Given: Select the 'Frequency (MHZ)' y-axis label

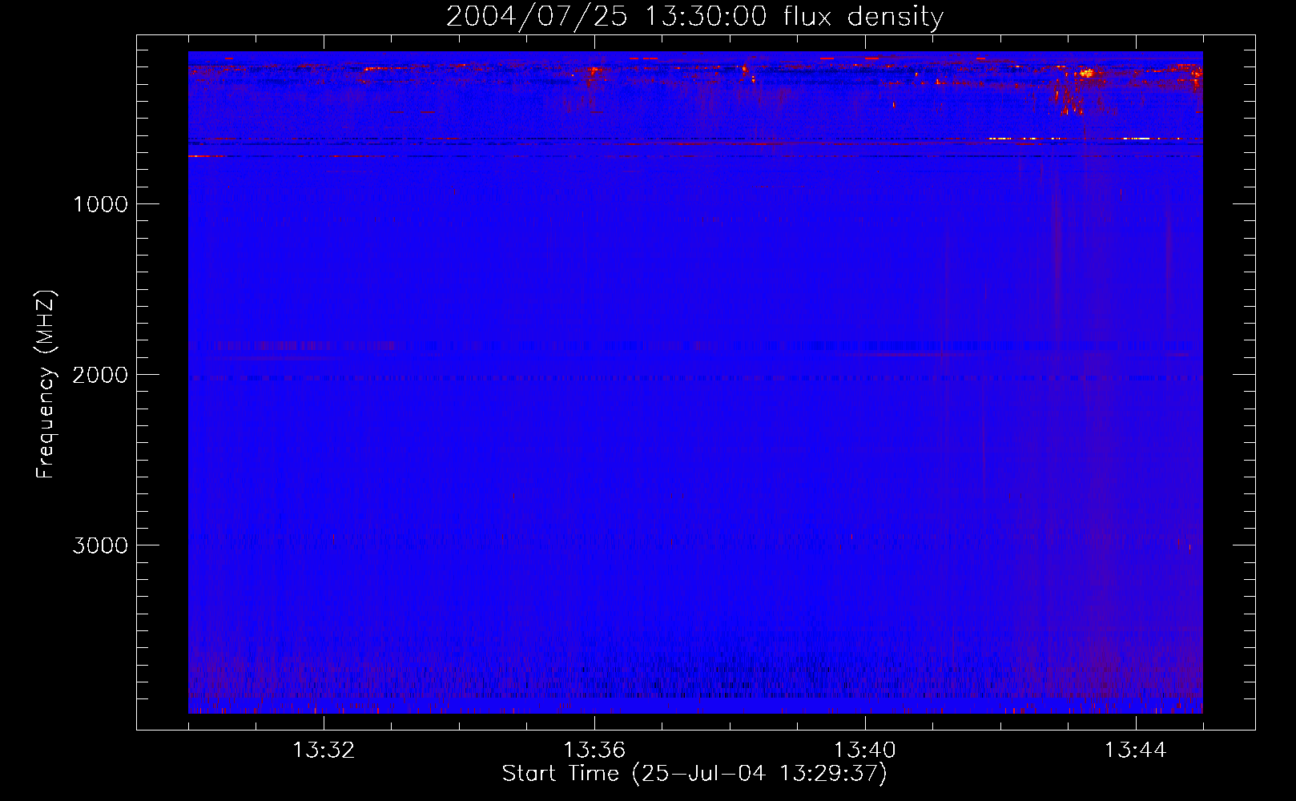Looking at the screenshot, I should (46, 384).
